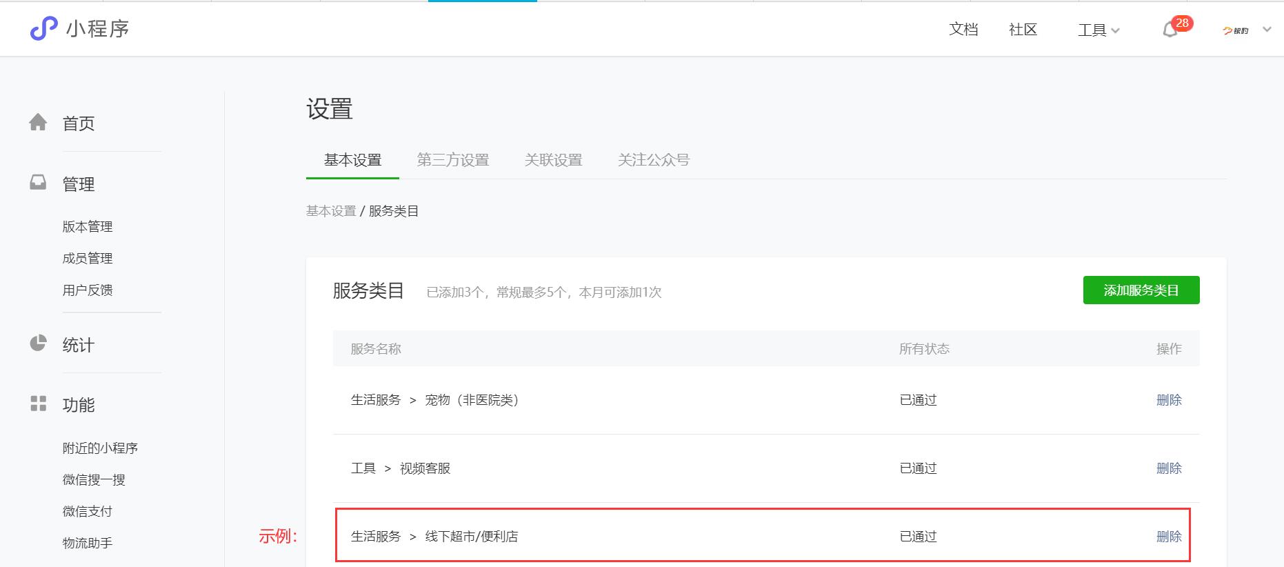Image resolution: width=1284 pixels, height=567 pixels.
Task: Expand the account dropdown arrow
Action: 1267,30
